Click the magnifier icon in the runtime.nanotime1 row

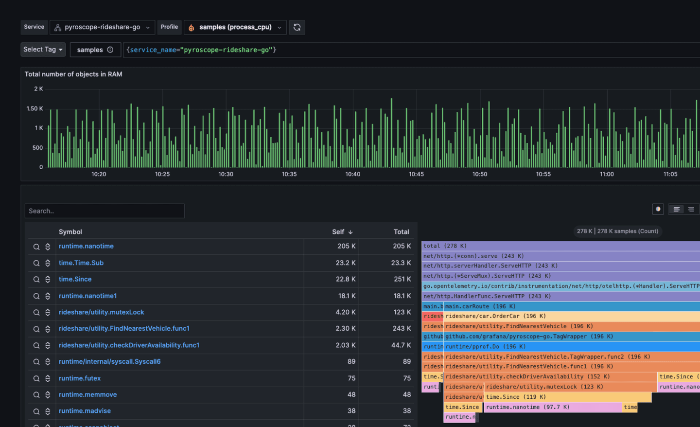pyautogui.click(x=36, y=296)
